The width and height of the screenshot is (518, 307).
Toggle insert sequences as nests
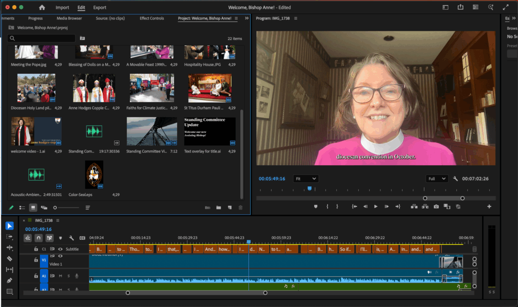(x=28, y=238)
